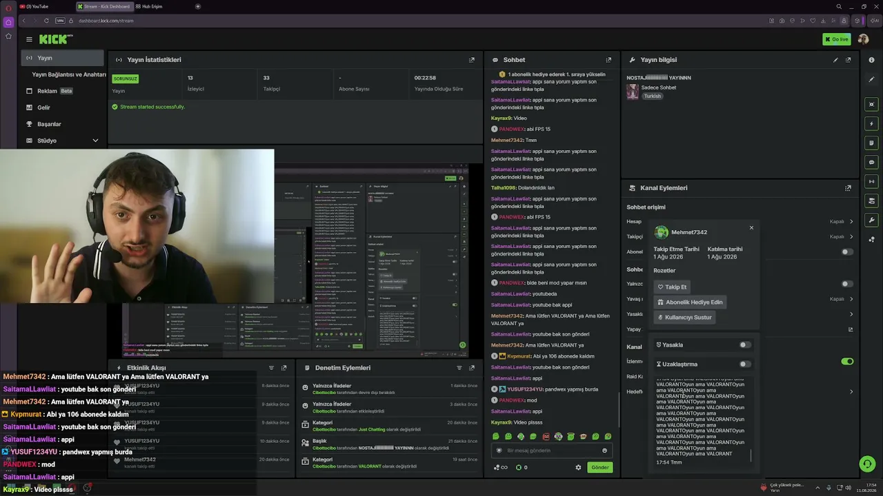Screen dimensions: 883x496
Task: Pop out the Denetim Eylemleri panel
Action: [x=472, y=368]
